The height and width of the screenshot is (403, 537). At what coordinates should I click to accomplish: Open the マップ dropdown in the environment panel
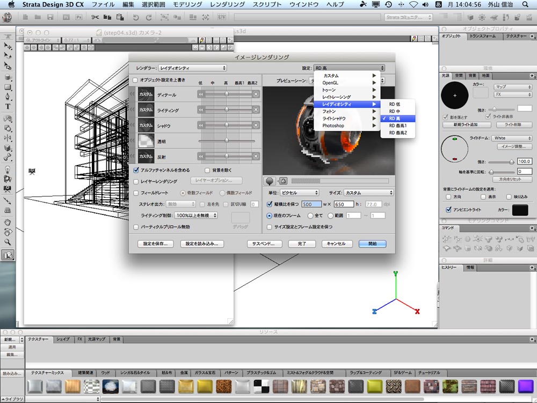pyautogui.click(x=512, y=87)
